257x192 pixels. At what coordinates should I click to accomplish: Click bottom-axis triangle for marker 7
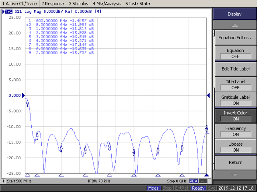[x=134, y=175]
